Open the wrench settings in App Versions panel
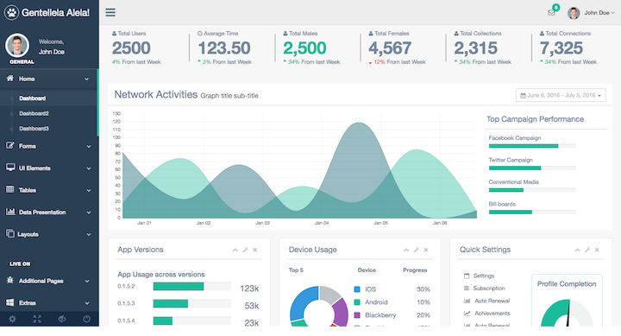This screenshot has width=621, height=336. (246, 250)
